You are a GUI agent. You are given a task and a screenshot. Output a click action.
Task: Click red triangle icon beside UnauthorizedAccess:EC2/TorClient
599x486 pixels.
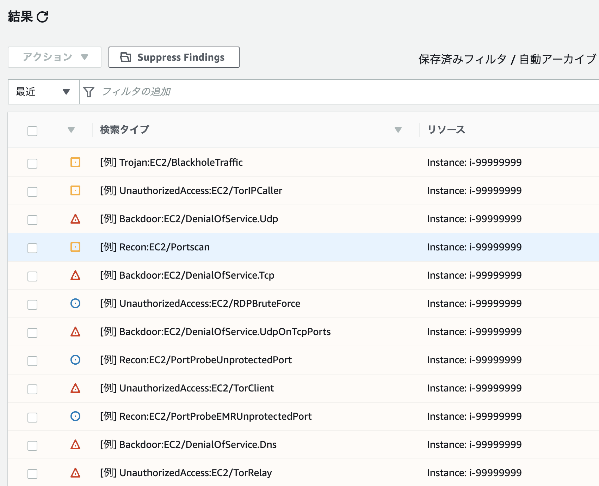point(75,388)
